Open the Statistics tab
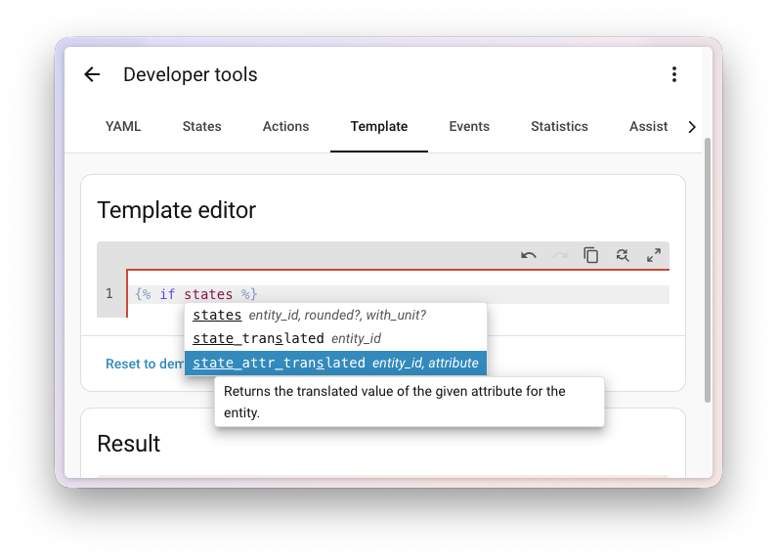Image resolution: width=777 pixels, height=560 pixels. pos(559,127)
